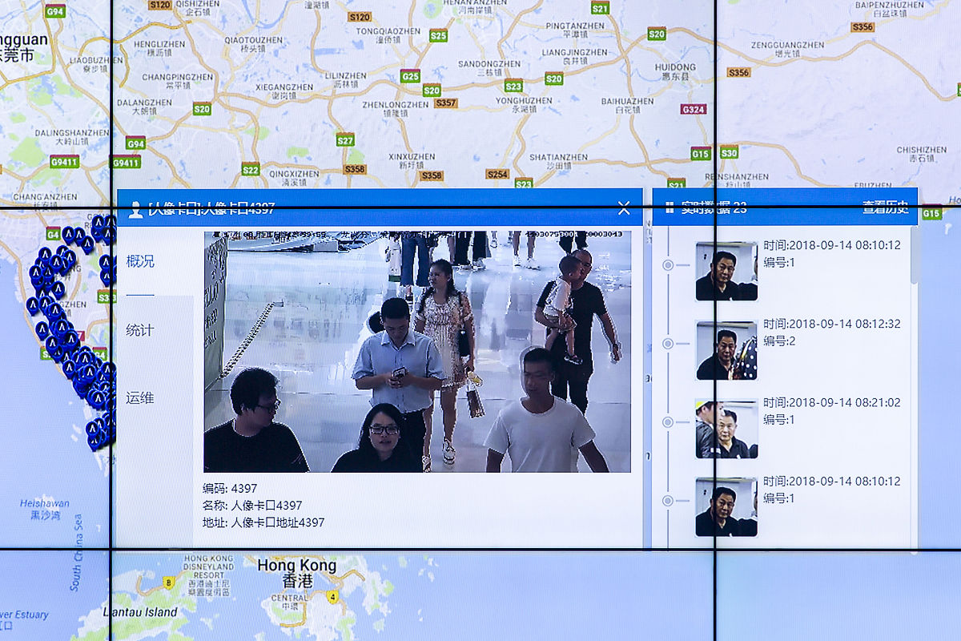Click the S27 road badge near Xinxuzhen

345,139
